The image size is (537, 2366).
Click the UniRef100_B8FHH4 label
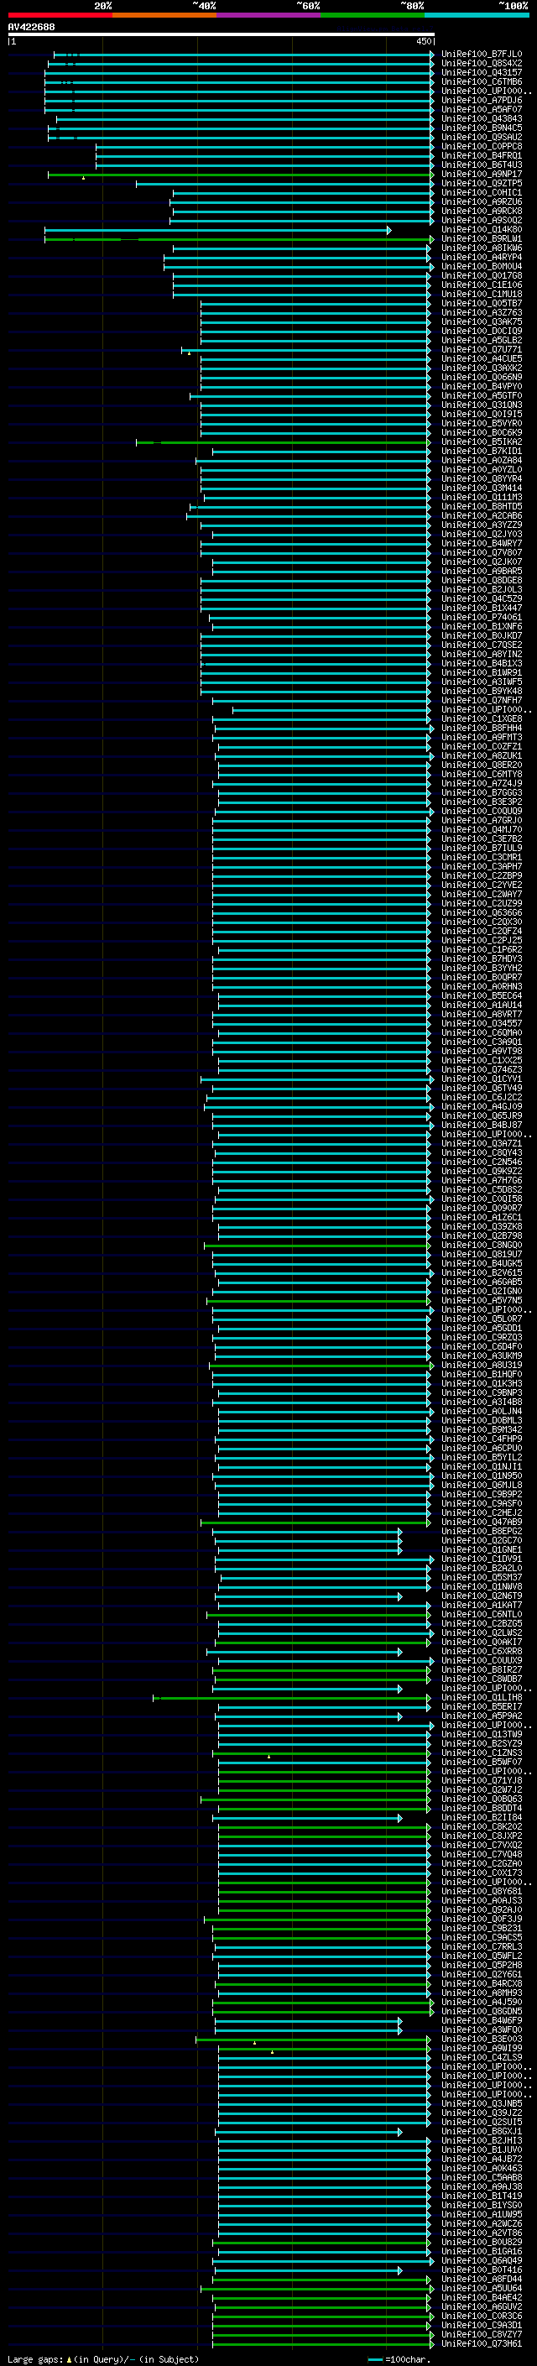point(481,728)
